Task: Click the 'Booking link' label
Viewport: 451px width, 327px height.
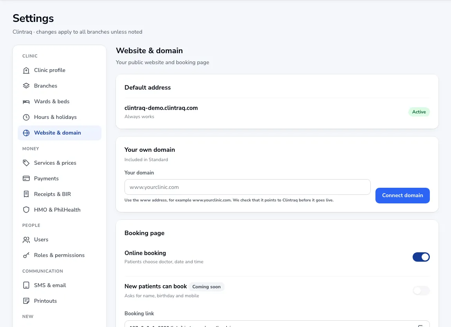Action: (139, 313)
